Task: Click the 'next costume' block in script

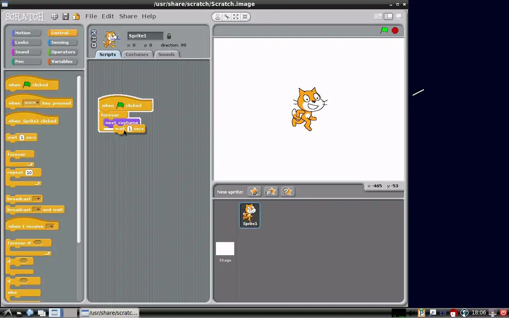Action: pyautogui.click(x=122, y=122)
